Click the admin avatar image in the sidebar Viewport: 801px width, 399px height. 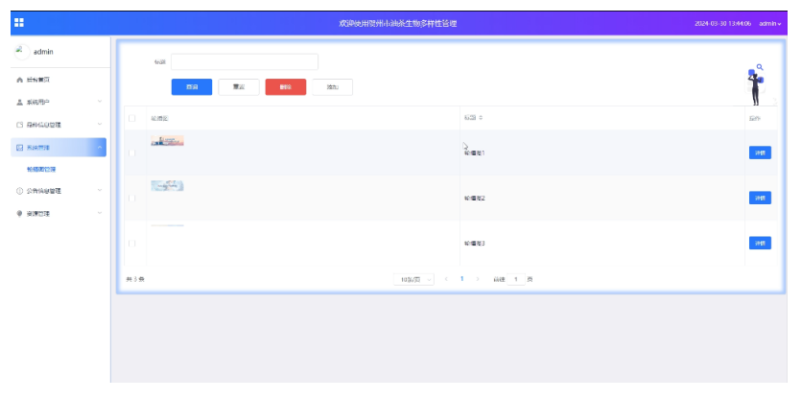[22, 52]
